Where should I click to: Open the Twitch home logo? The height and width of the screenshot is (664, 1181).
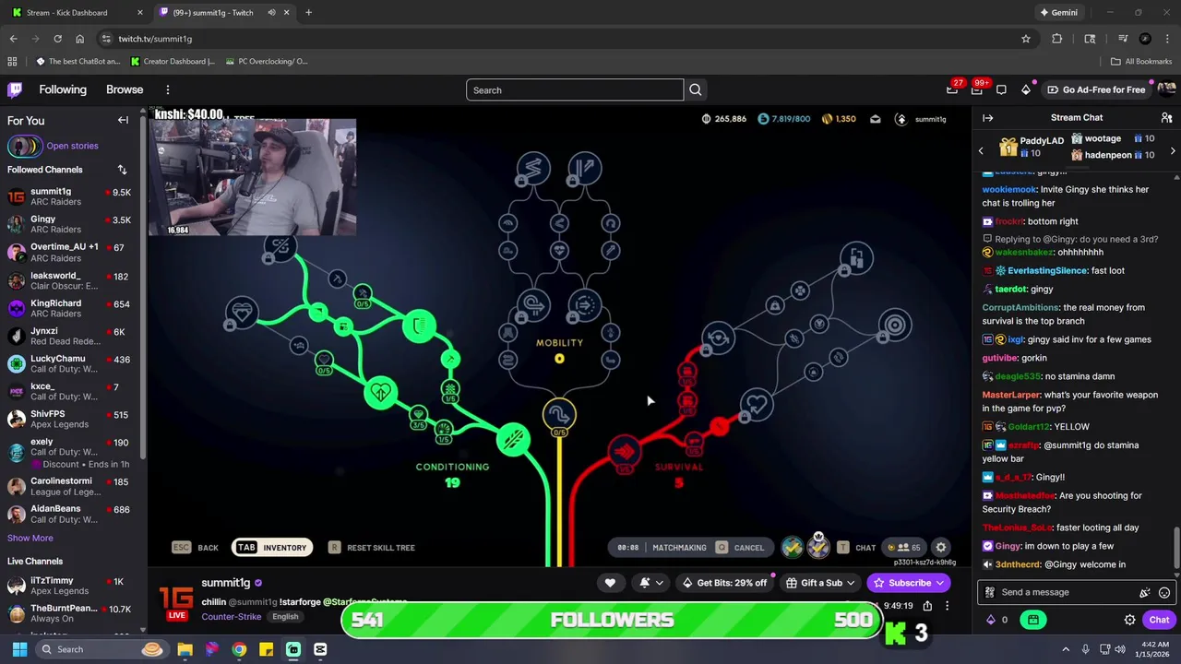coord(15,89)
